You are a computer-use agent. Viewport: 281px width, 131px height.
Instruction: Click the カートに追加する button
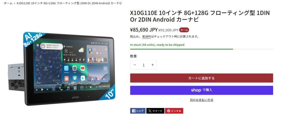201,78
